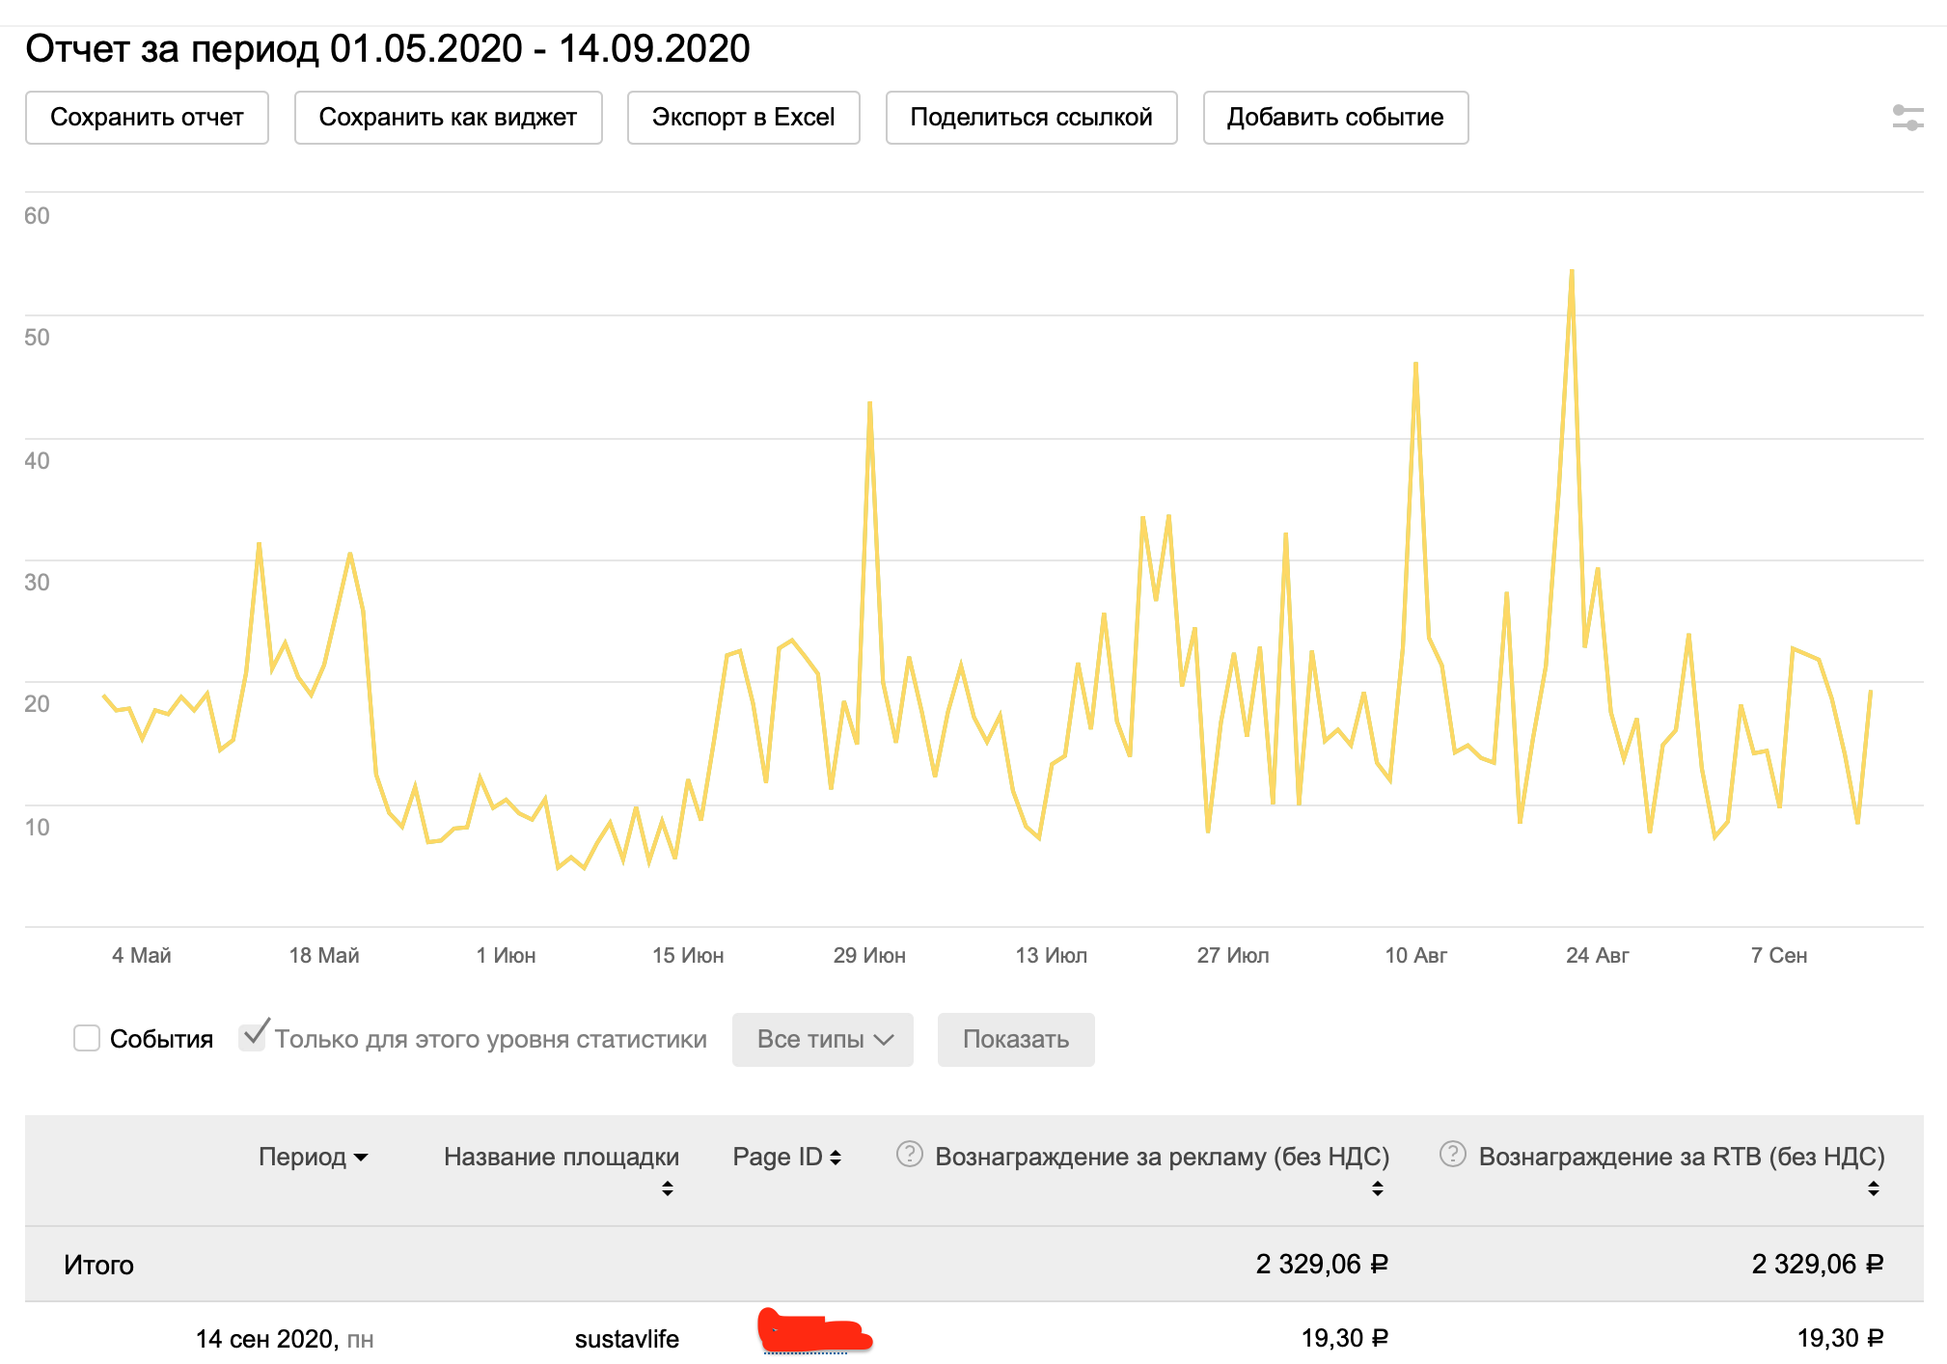
Task: Export report via Экспорт в Excel
Action: coord(743,118)
